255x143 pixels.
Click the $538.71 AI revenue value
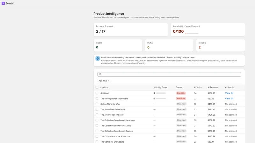click(211, 120)
